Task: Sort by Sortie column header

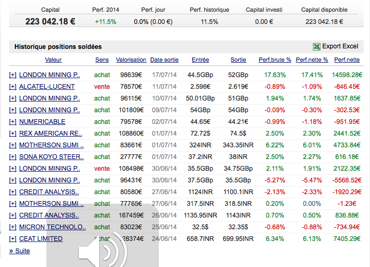Action: tap(238, 60)
